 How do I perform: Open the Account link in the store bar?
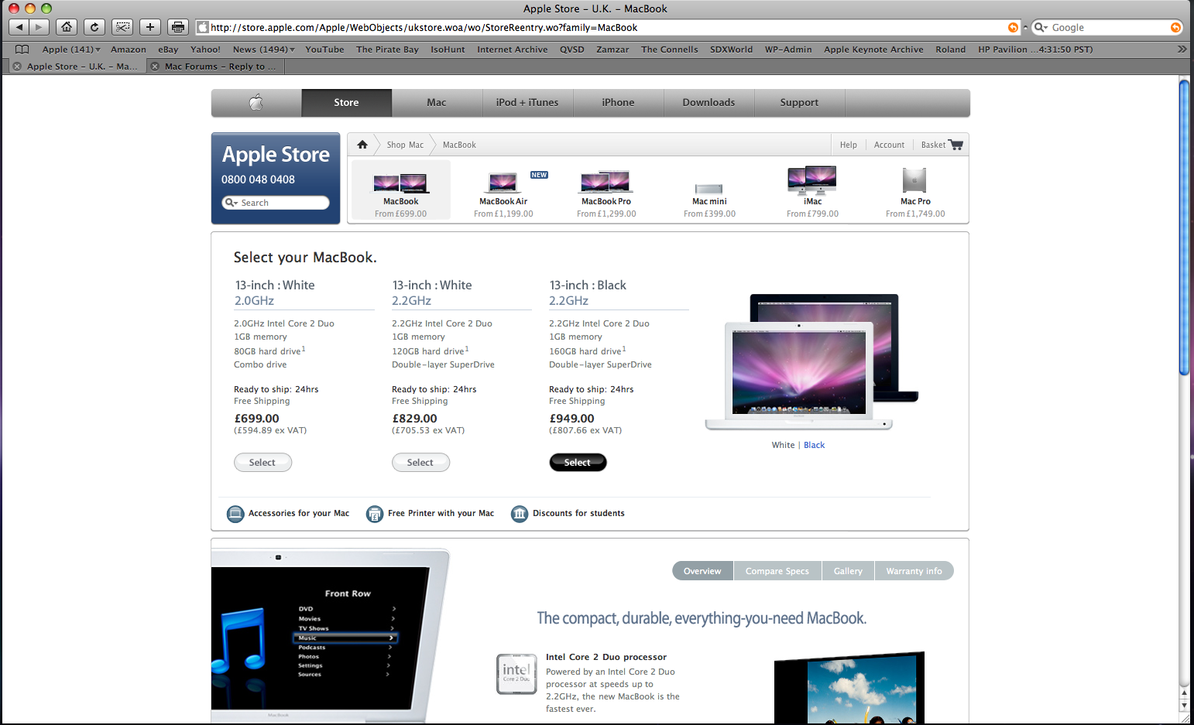pos(889,145)
